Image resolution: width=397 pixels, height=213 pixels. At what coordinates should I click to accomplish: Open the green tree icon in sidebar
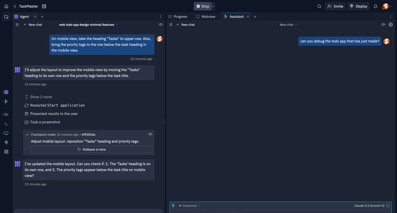coord(6,143)
